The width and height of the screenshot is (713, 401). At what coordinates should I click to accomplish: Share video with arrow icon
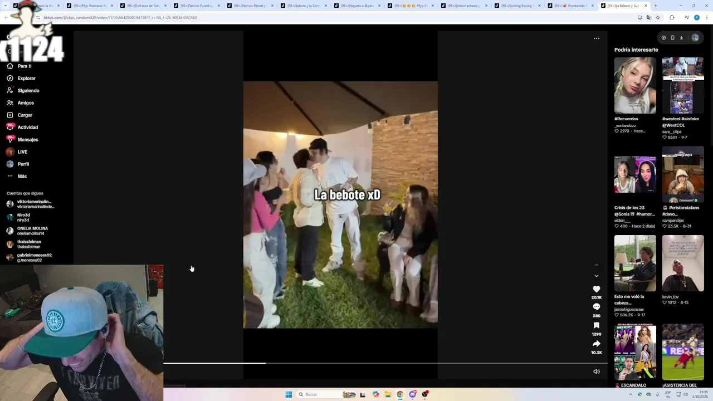[596, 344]
